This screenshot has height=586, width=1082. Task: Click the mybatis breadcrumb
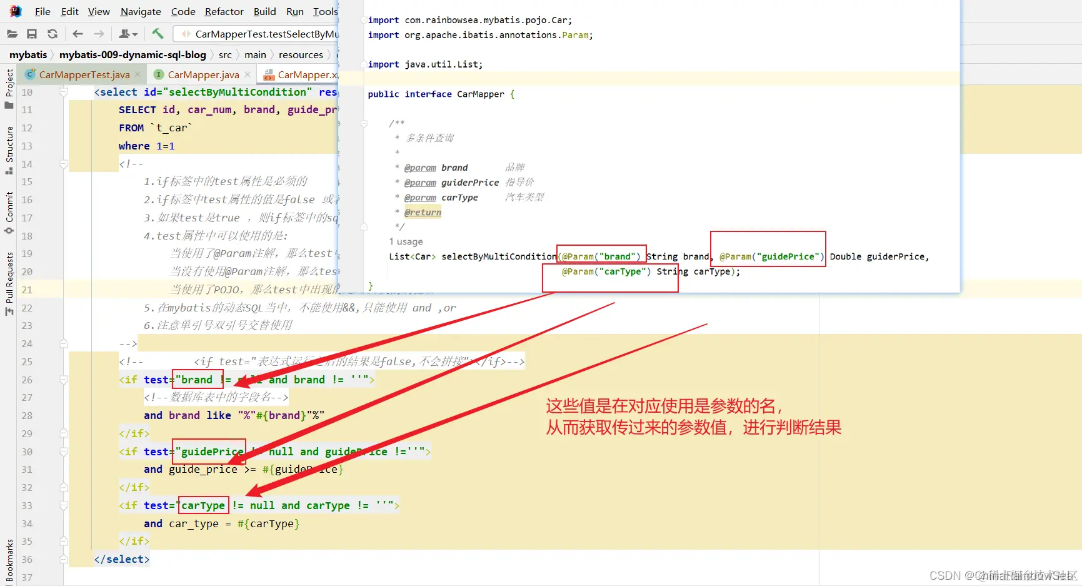pos(28,54)
